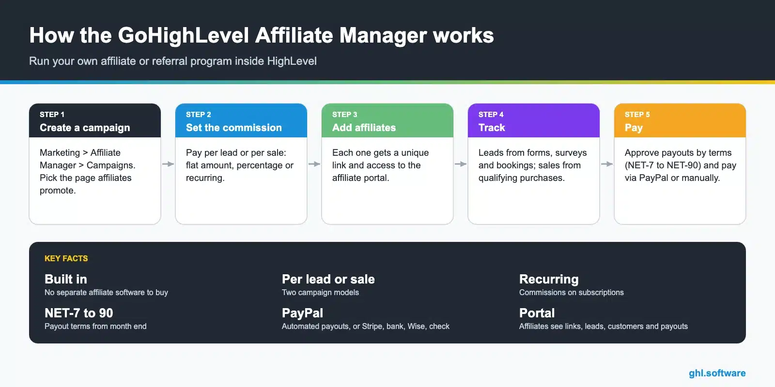Viewport: 775px width, 387px height.
Task: Select the "Set the commission" card heading
Action: coord(234,128)
